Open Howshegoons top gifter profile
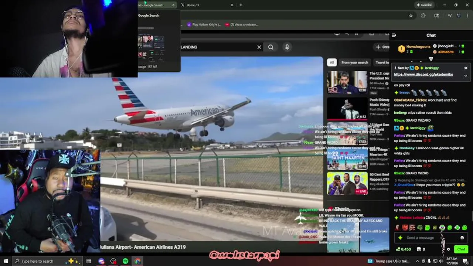The width and height of the screenshot is (473, 266). tap(418, 47)
